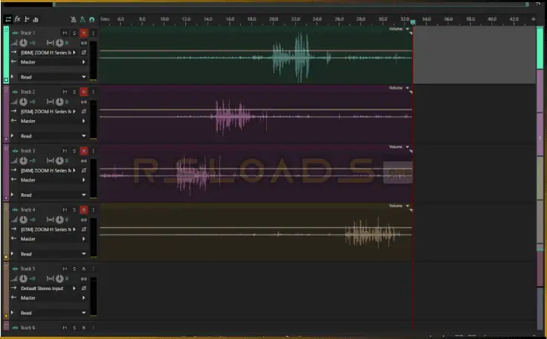The height and width of the screenshot is (339, 547).
Task: Open Track 3 Read automation mode dropdown
Action: pyautogui.click(x=53, y=195)
